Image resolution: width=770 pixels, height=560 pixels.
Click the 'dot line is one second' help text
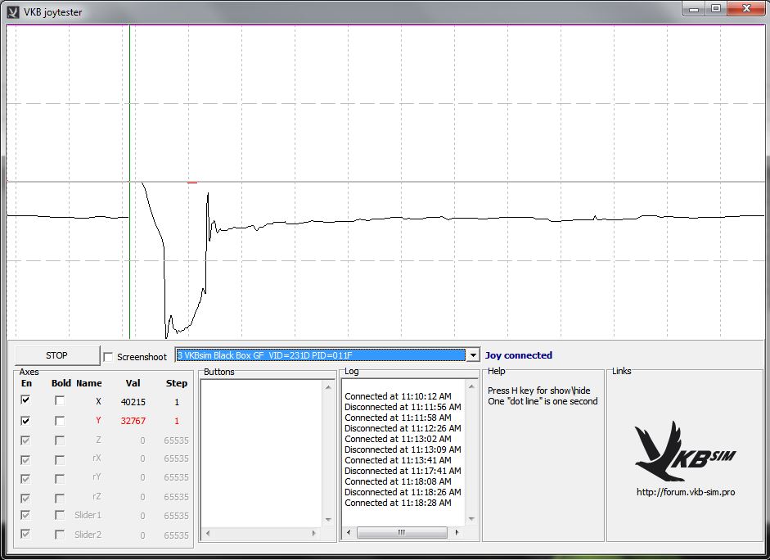pos(543,401)
